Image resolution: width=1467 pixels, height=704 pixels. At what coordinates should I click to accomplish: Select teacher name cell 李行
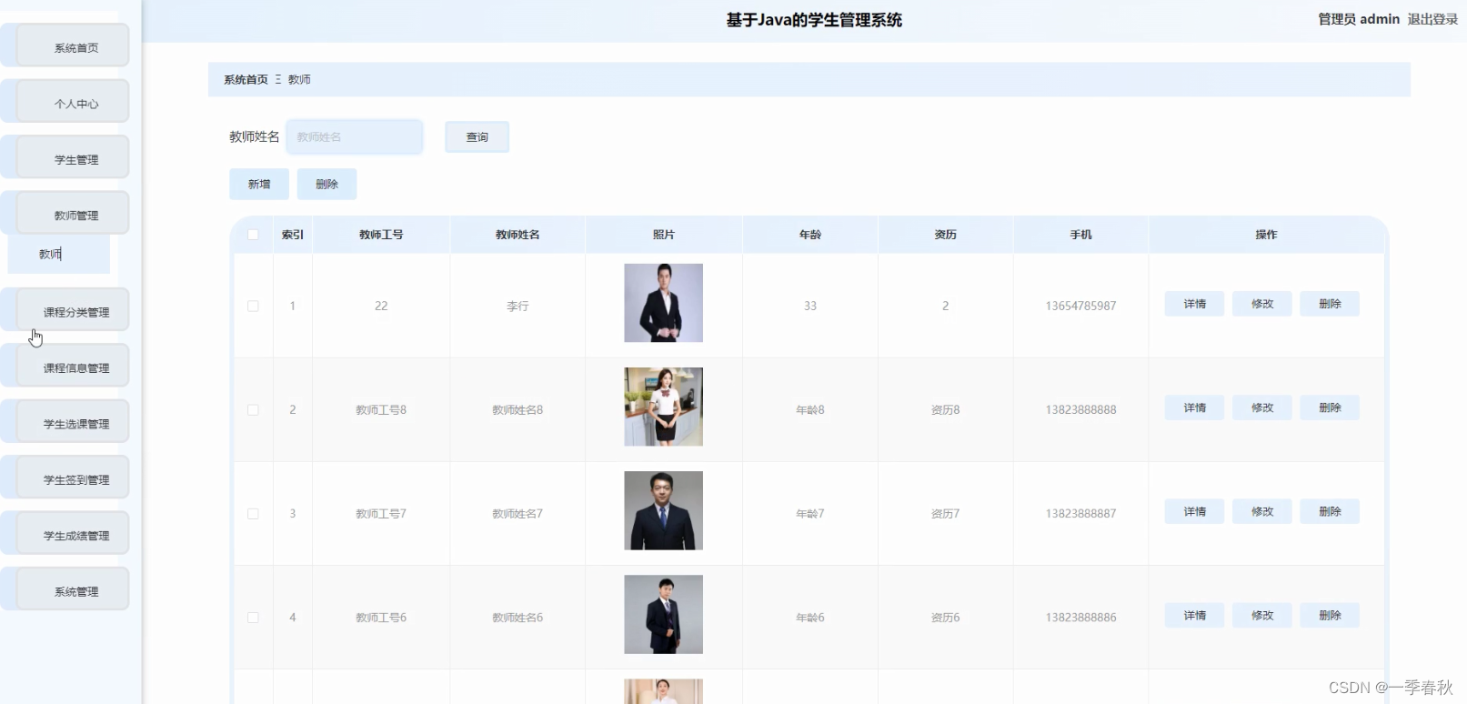tap(517, 306)
